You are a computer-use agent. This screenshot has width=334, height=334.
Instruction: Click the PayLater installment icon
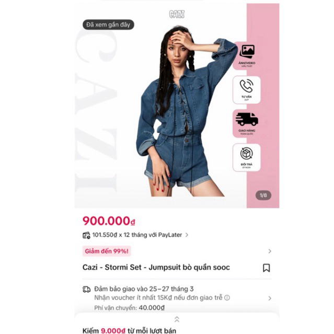86,235
